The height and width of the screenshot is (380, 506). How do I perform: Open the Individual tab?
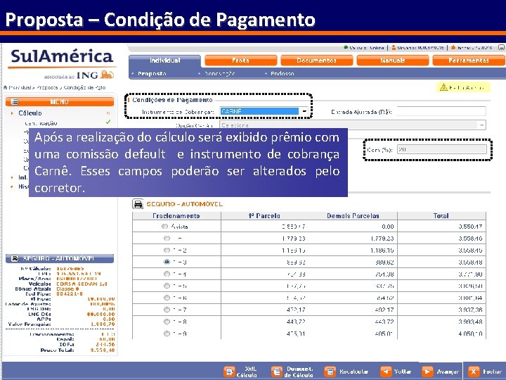pyautogui.click(x=164, y=61)
